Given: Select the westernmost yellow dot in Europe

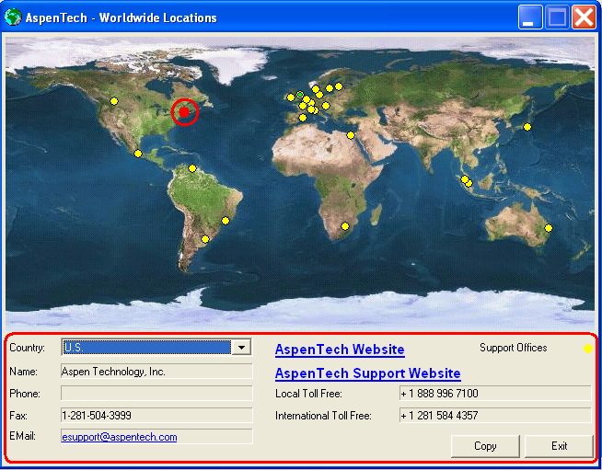Looking at the screenshot, I should tap(291, 97).
